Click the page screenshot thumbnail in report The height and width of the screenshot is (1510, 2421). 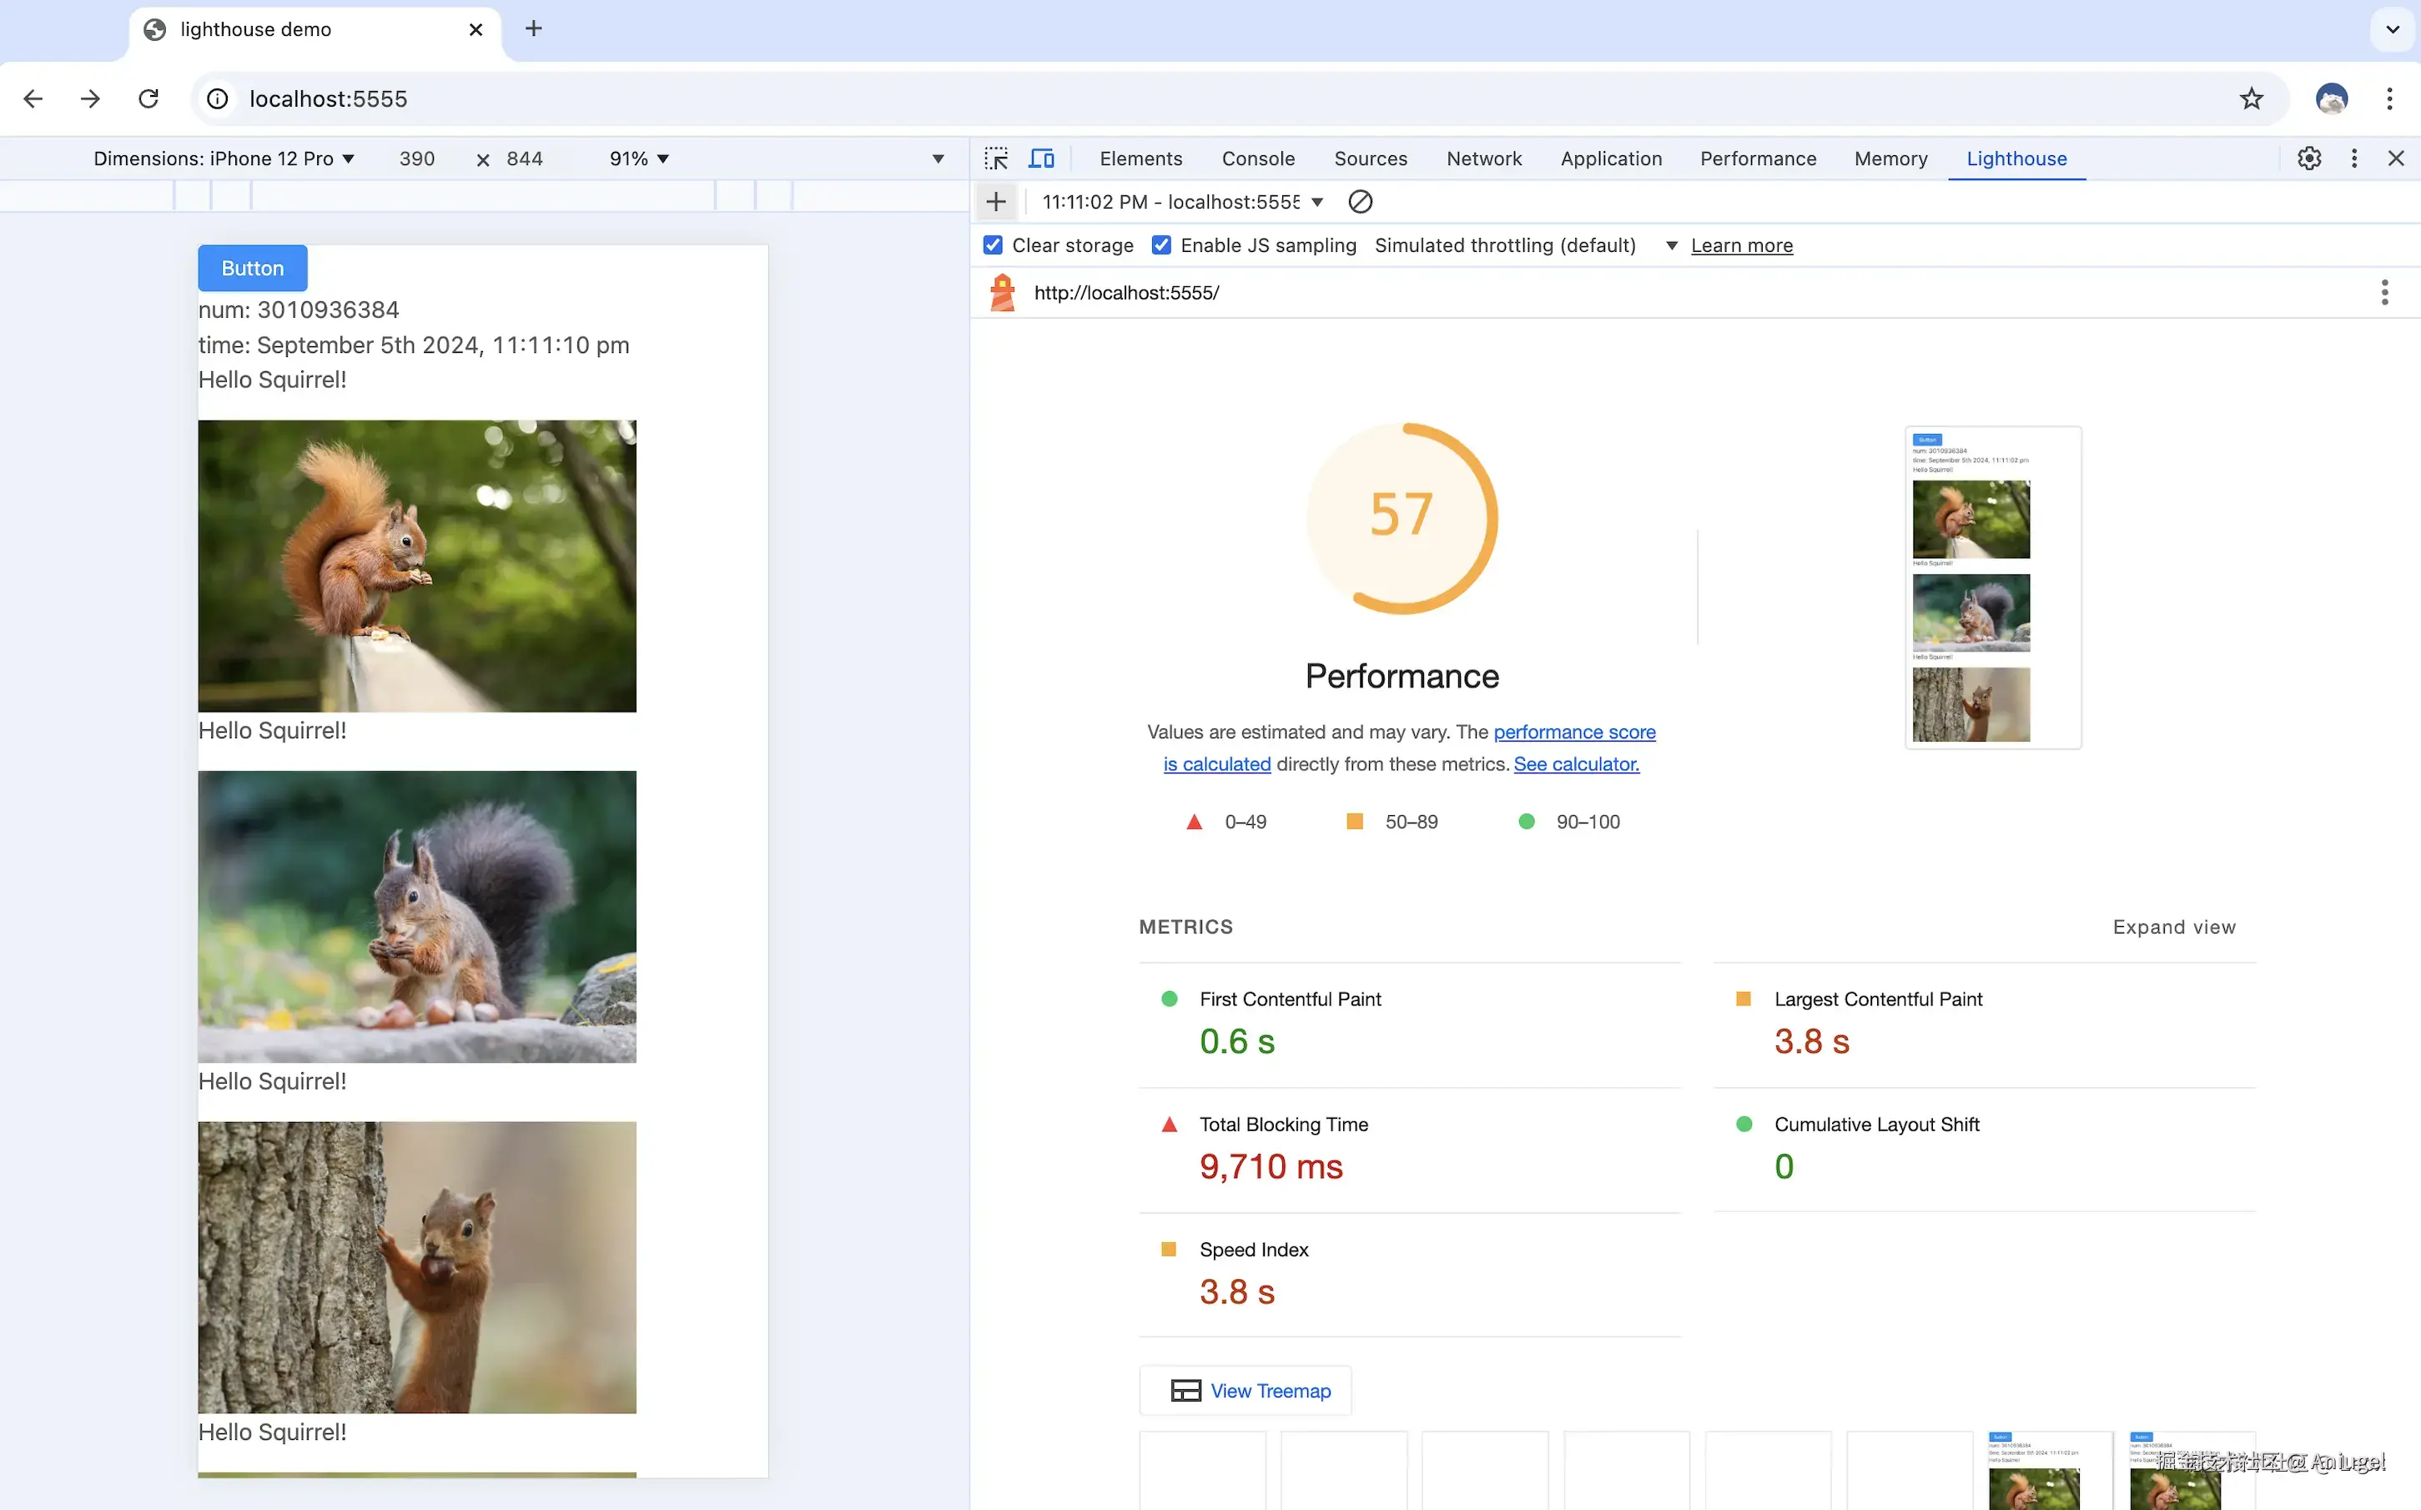(1991, 587)
